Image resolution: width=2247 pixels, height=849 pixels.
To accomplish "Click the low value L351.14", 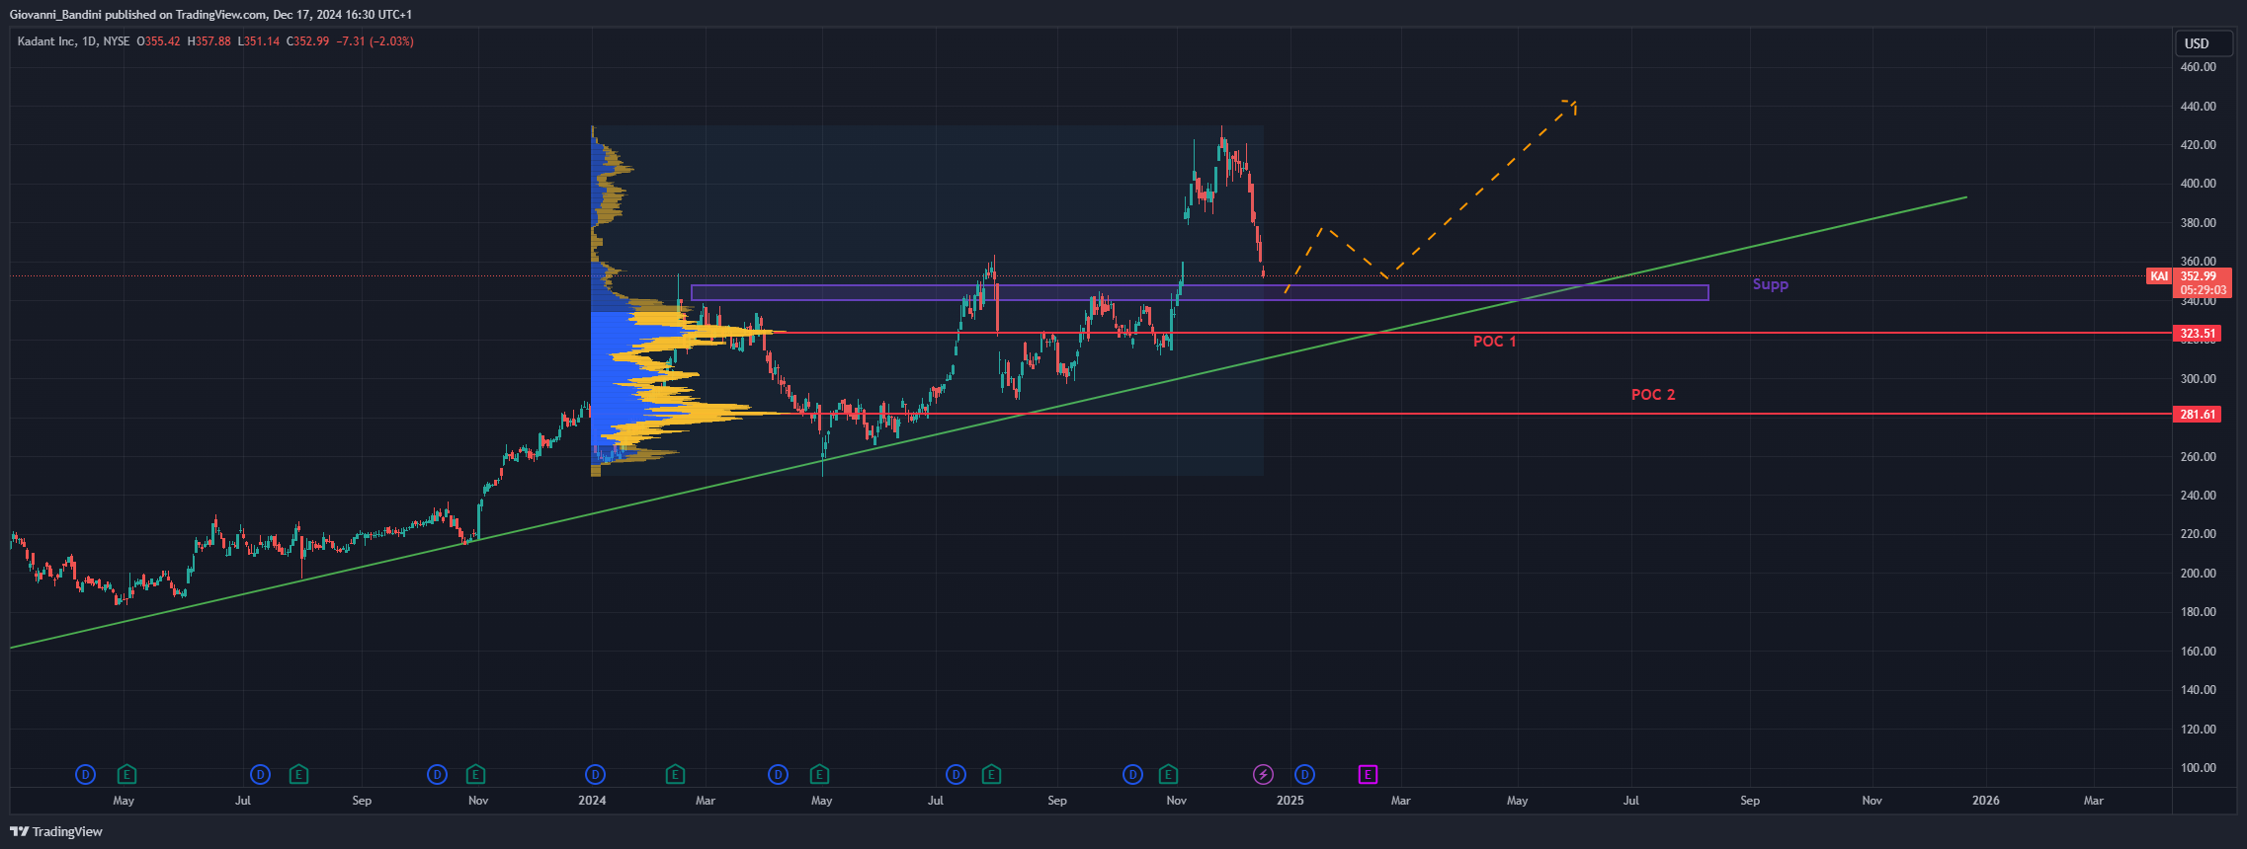I will pos(259,41).
